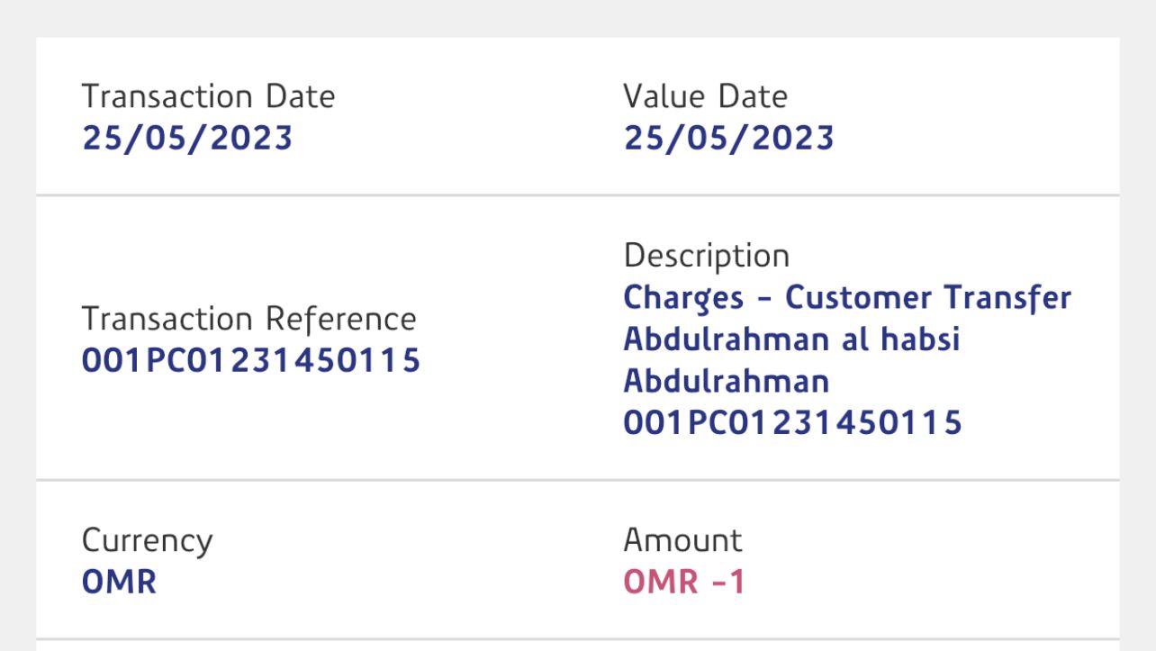1156x651 pixels.
Task: Select the OMR value under Currency
Action: pos(119,582)
